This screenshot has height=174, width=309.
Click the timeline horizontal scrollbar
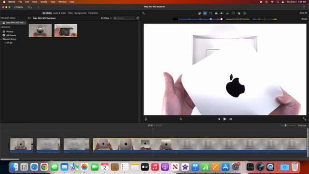pyautogui.click(x=10, y=159)
